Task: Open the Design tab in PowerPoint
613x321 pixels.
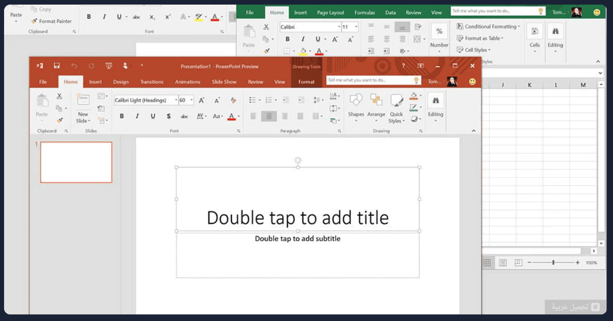Action: click(121, 82)
